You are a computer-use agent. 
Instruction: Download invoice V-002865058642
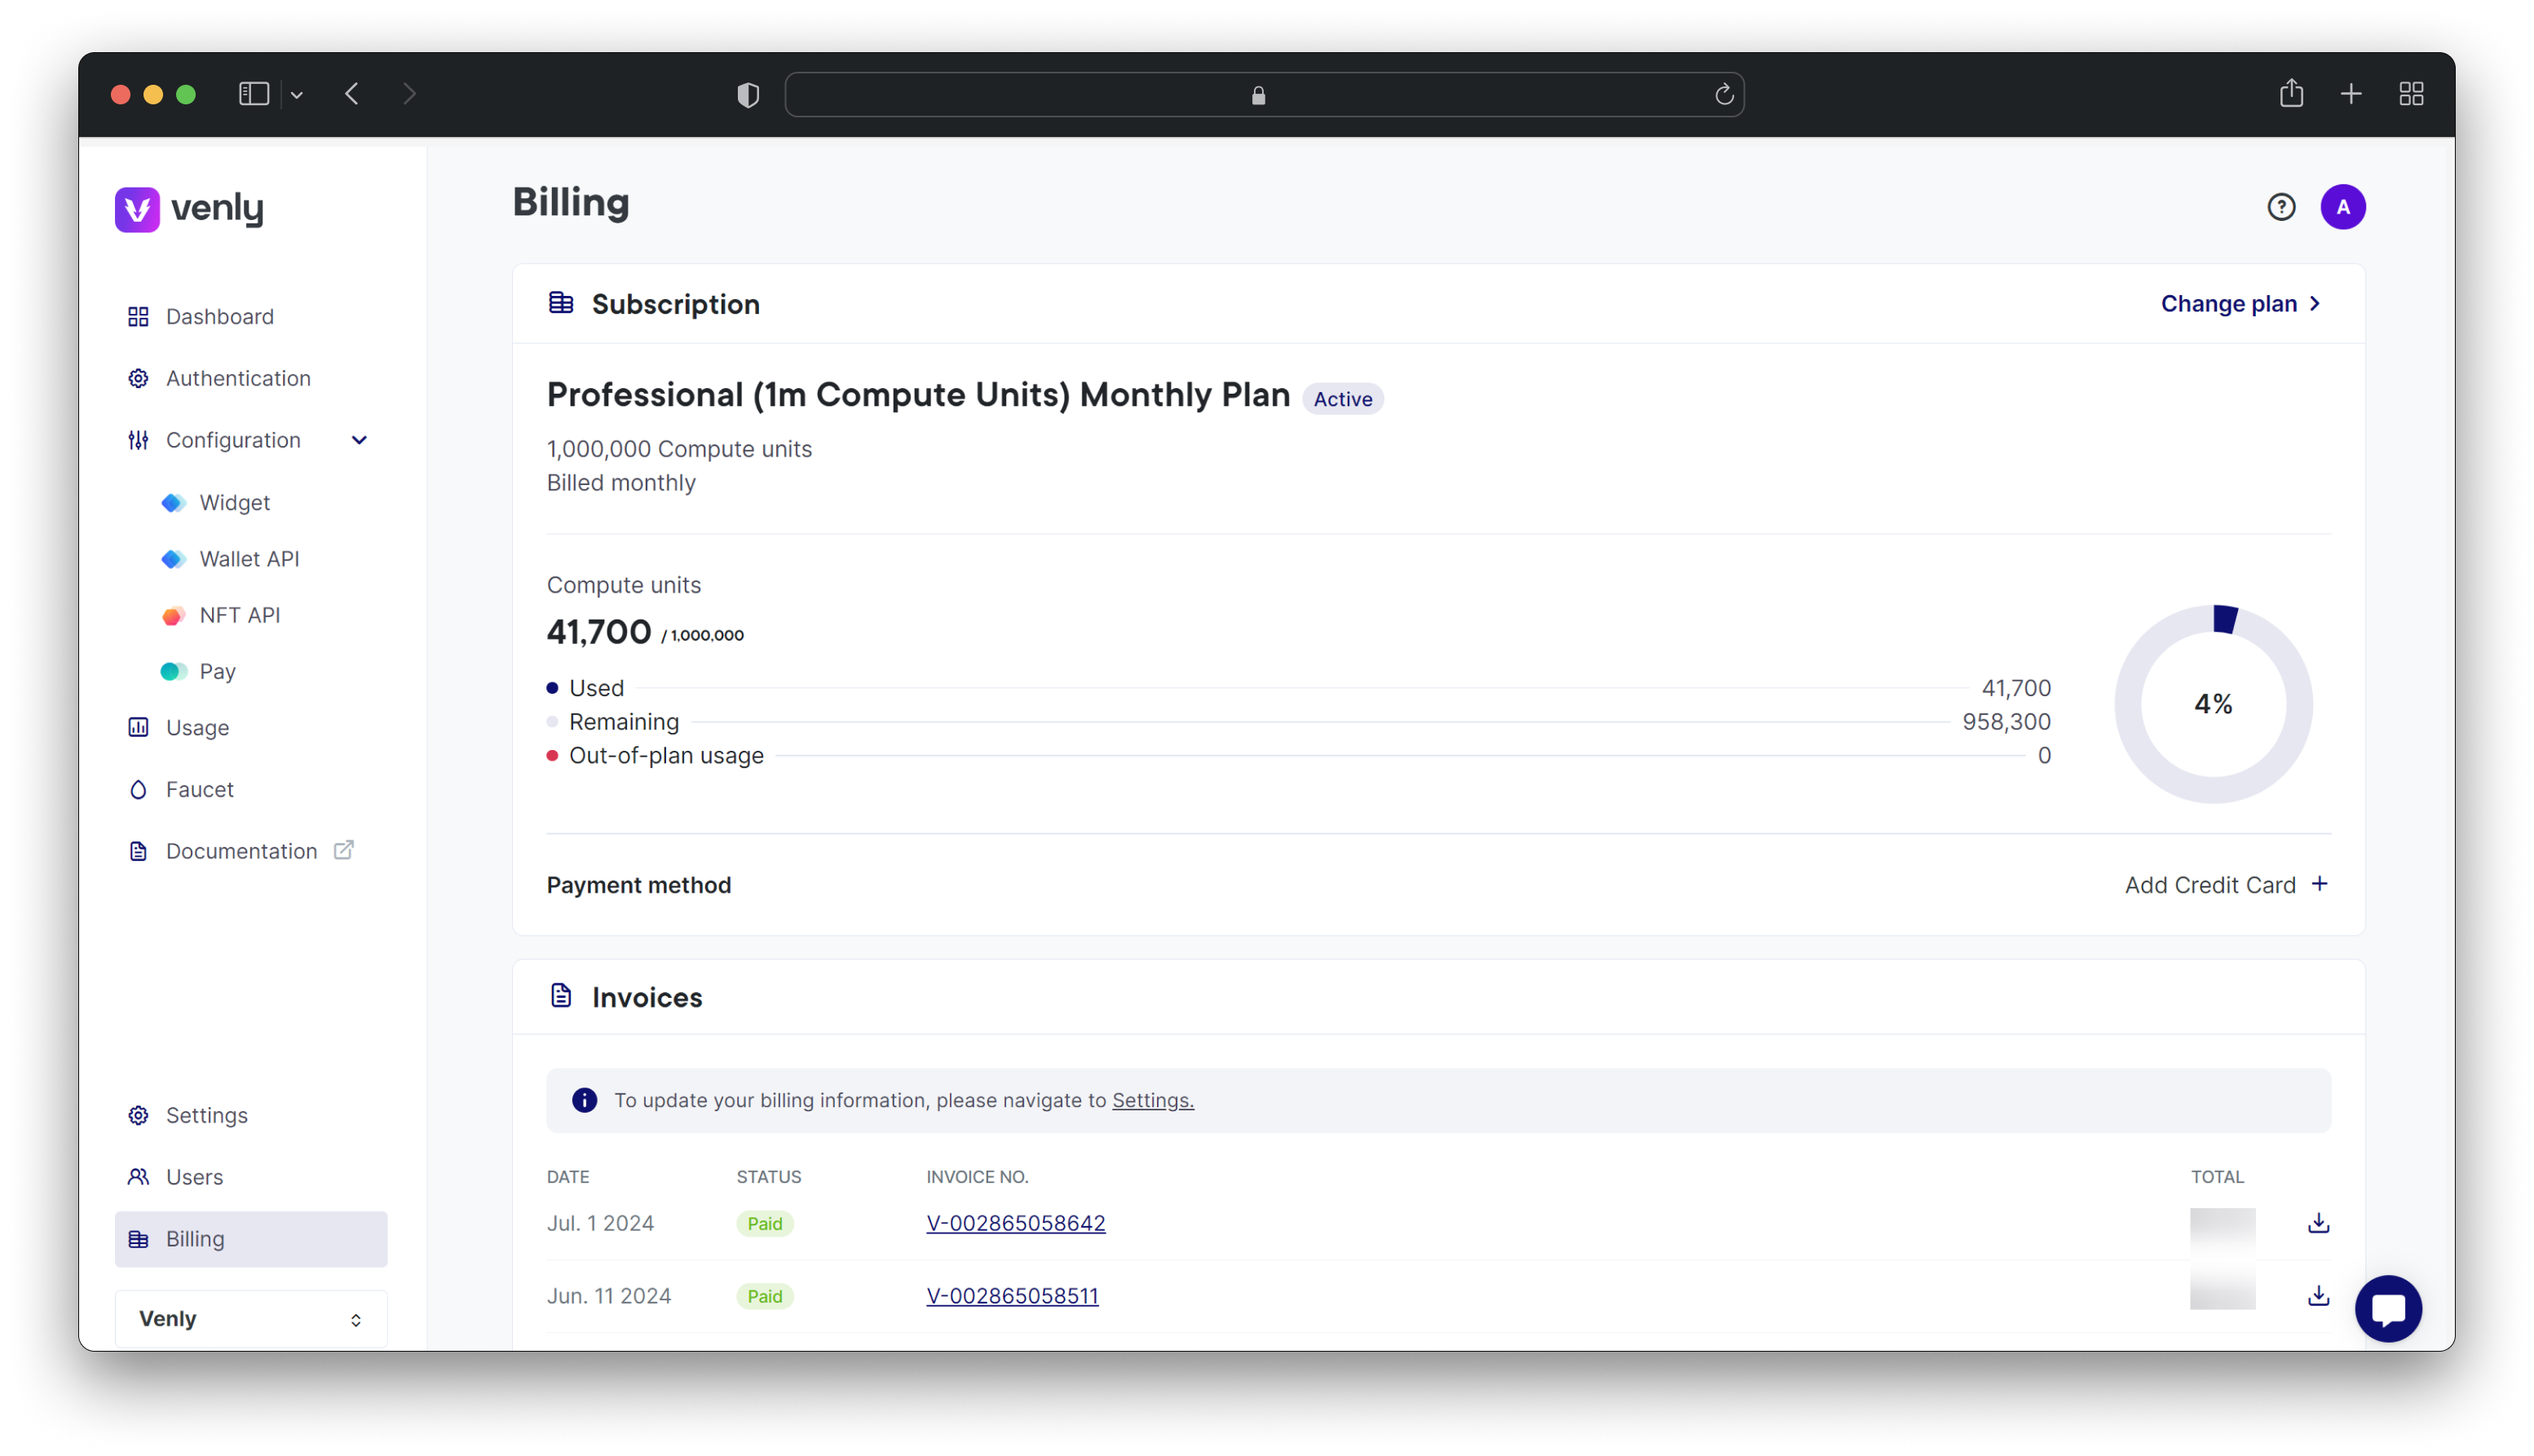(2318, 1223)
